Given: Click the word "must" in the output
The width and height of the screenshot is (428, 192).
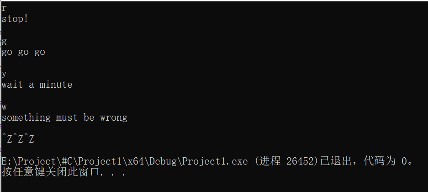Looking at the screenshot, I should [x=67, y=117].
